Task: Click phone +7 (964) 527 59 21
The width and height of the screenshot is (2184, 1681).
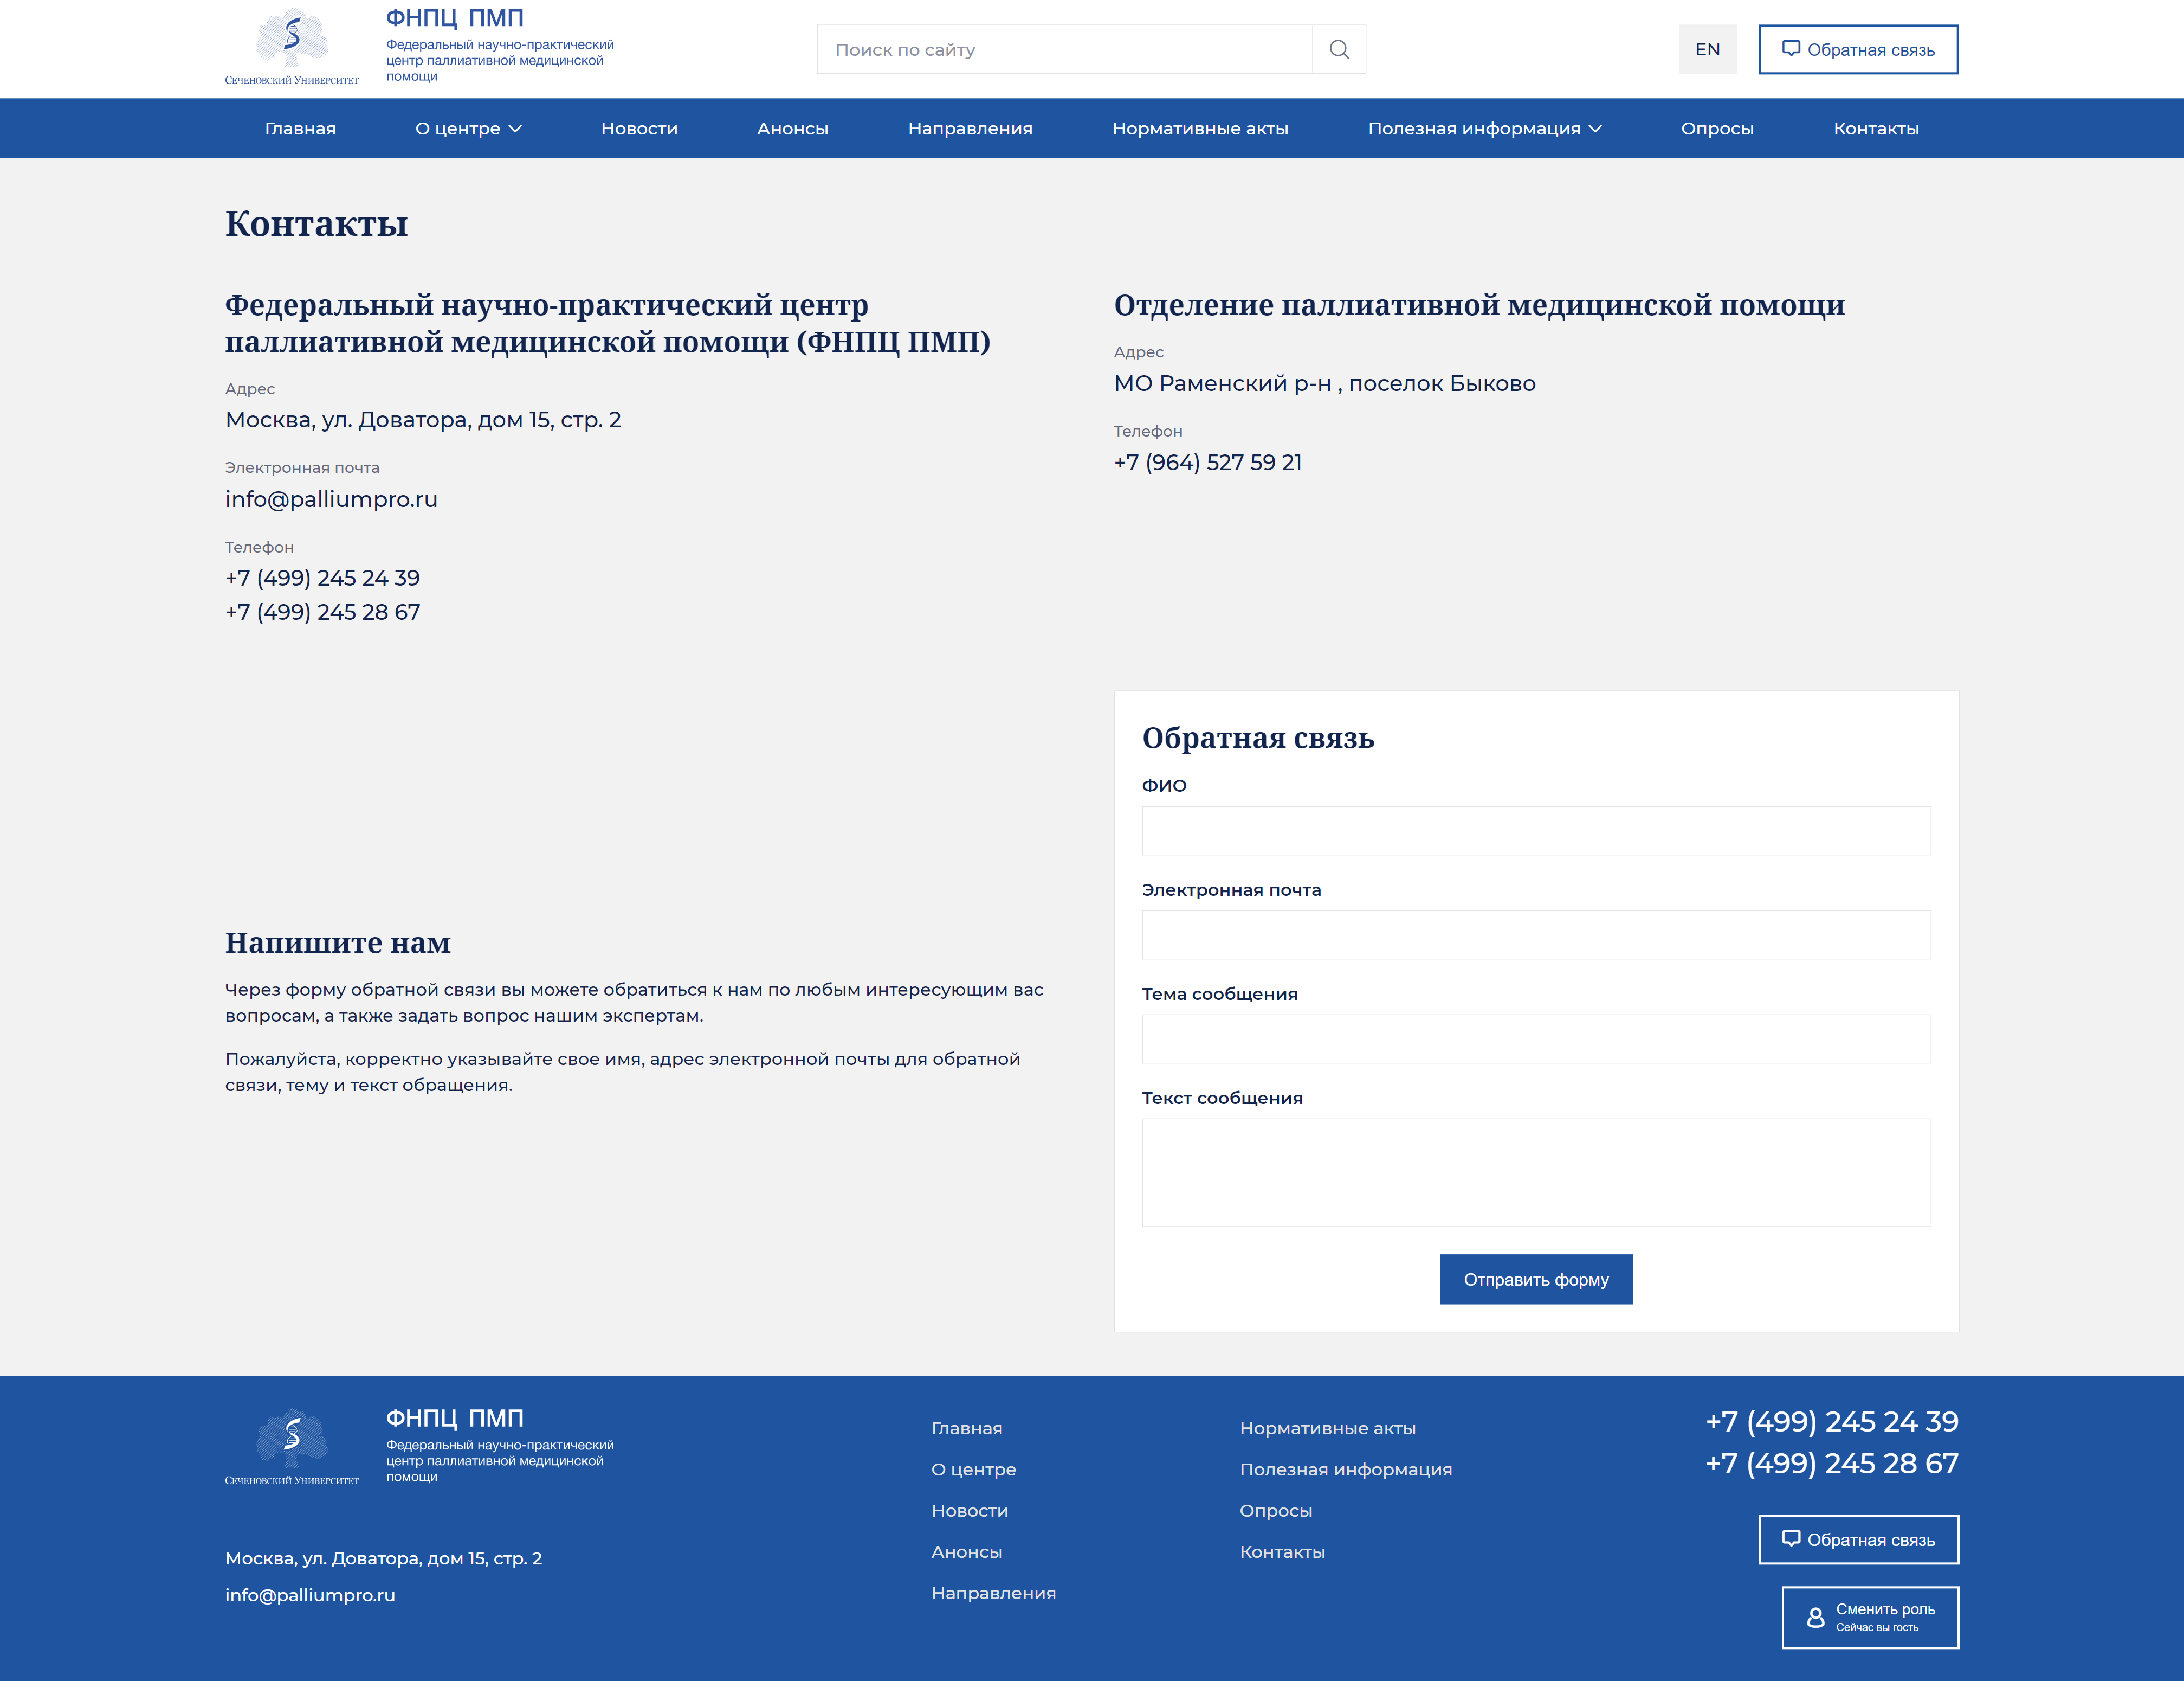Action: [1207, 462]
